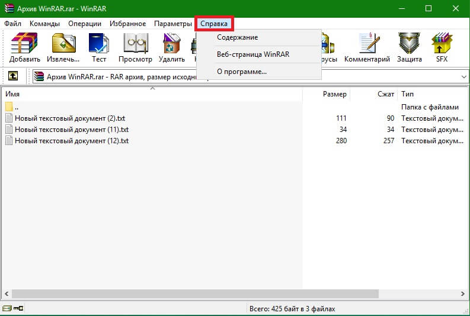Expand the address bar dropdown arrow
470x316 pixels.
pyautogui.click(x=463, y=77)
